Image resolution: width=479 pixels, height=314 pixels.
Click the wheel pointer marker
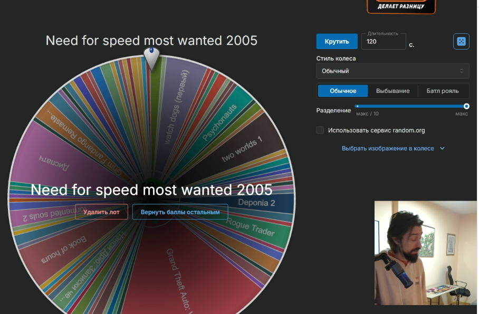click(x=151, y=58)
